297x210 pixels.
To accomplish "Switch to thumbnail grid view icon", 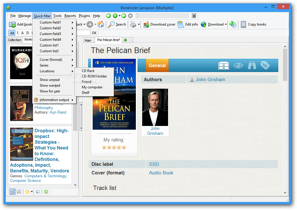I will coord(19,192).
